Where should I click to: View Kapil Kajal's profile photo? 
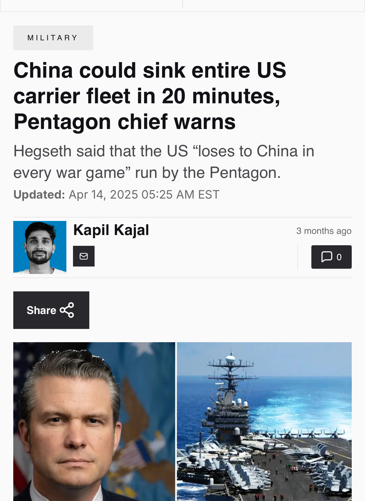coord(40,247)
